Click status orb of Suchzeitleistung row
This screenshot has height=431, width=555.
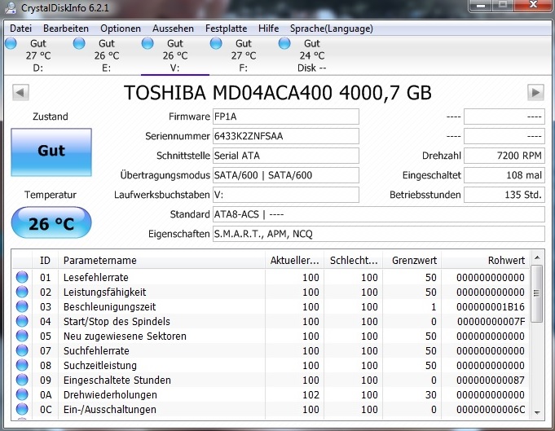pyautogui.click(x=22, y=365)
